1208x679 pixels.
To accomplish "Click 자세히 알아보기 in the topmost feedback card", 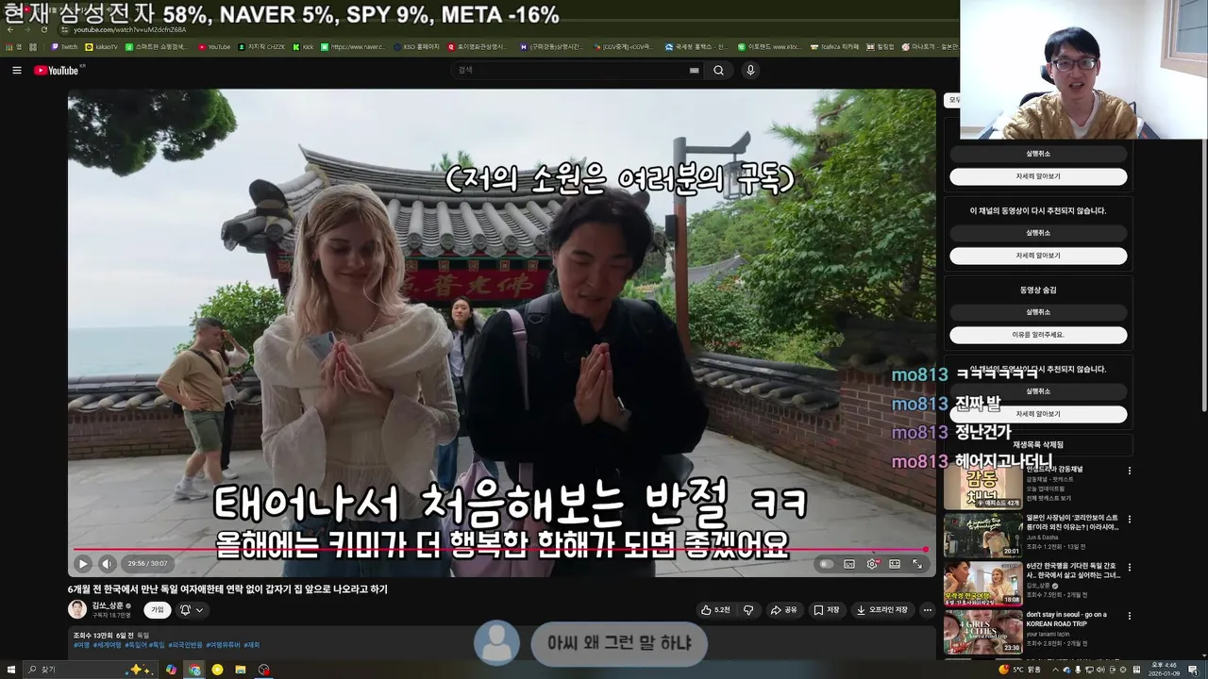I will [1038, 176].
